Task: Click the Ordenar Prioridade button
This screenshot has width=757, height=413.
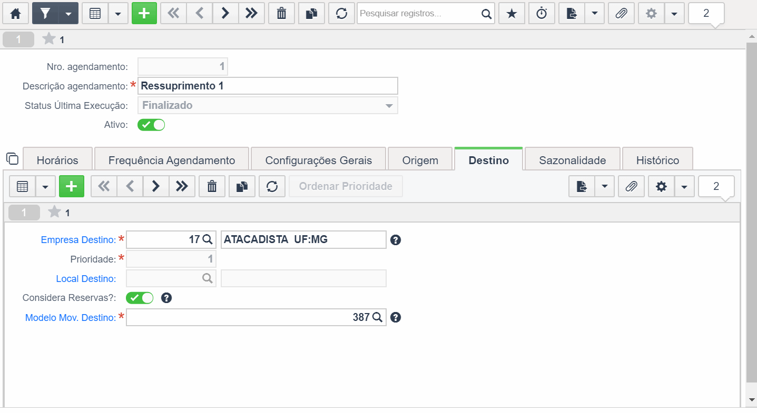Action: tap(346, 186)
